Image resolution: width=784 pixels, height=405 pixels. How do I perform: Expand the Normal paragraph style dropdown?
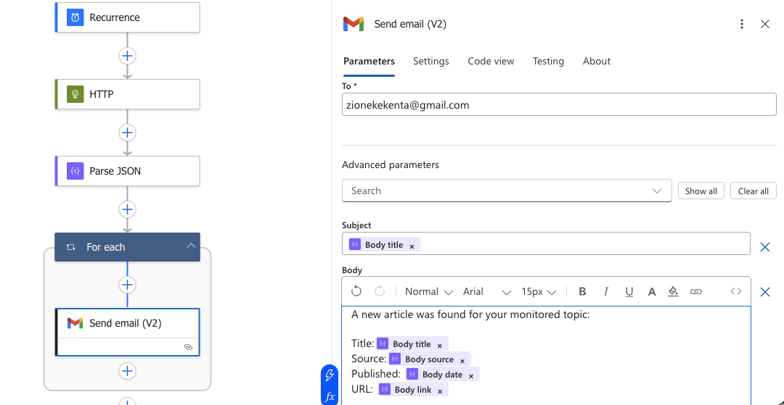pyautogui.click(x=428, y=291)
